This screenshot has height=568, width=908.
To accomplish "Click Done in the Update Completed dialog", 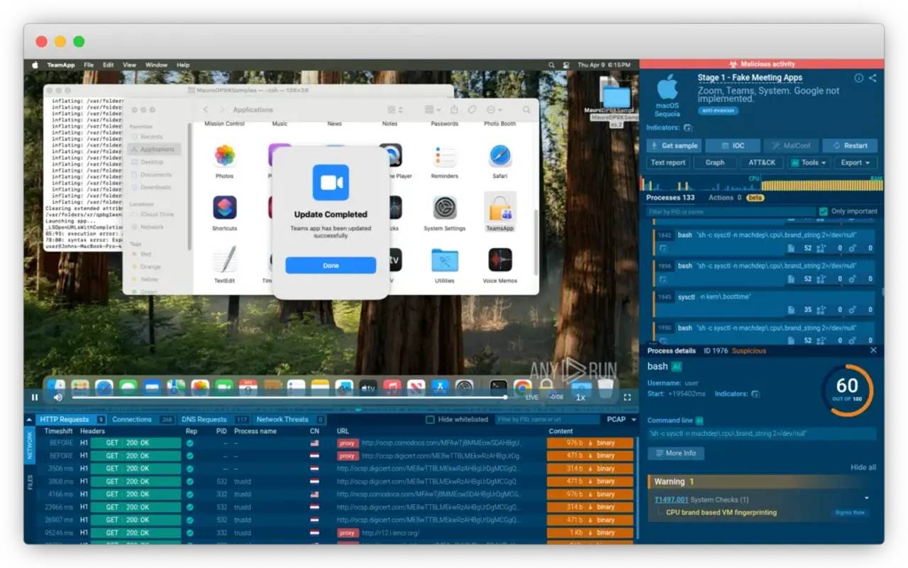I will [x=330, y=265].
